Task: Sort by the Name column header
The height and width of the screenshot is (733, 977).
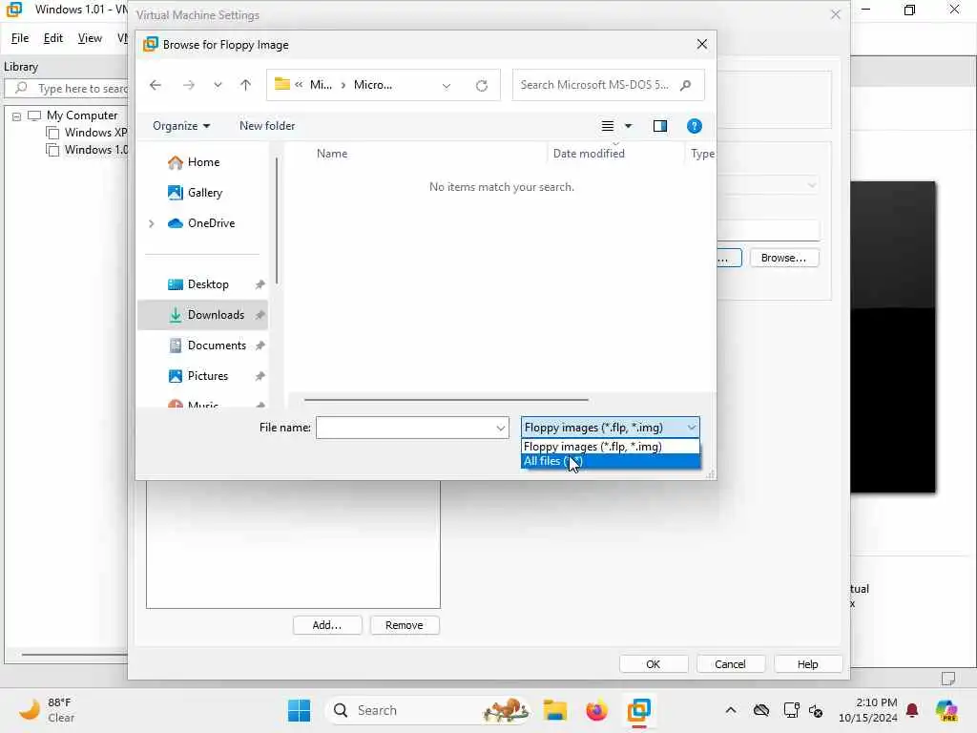Action: tap(332, 154)
